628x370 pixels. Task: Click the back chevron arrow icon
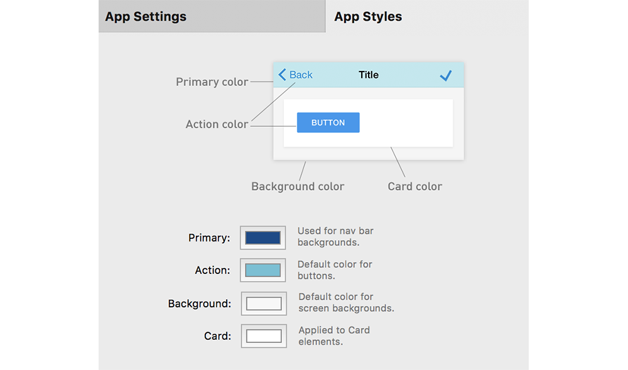(x=282, y=75)
